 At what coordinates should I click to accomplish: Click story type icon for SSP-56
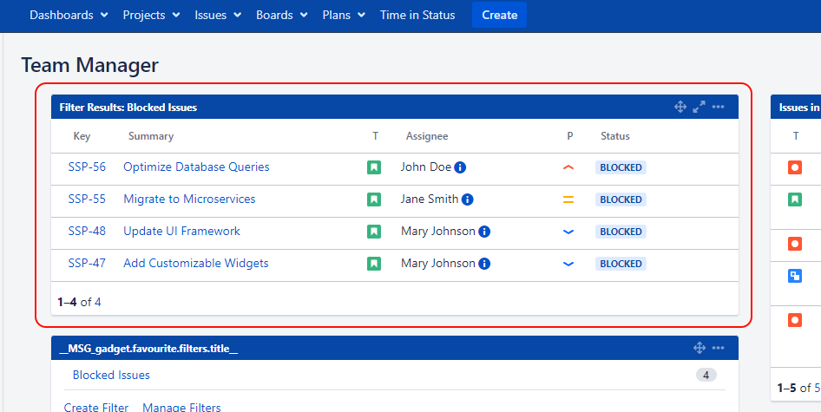(374, 167)
